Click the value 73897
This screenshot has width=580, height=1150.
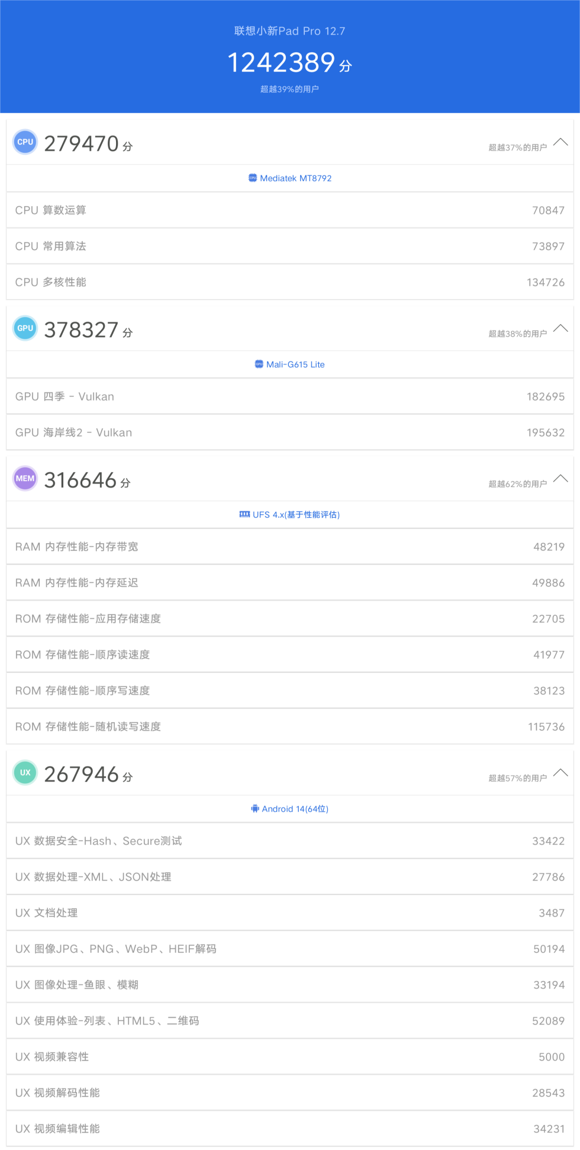pos(549,246)
